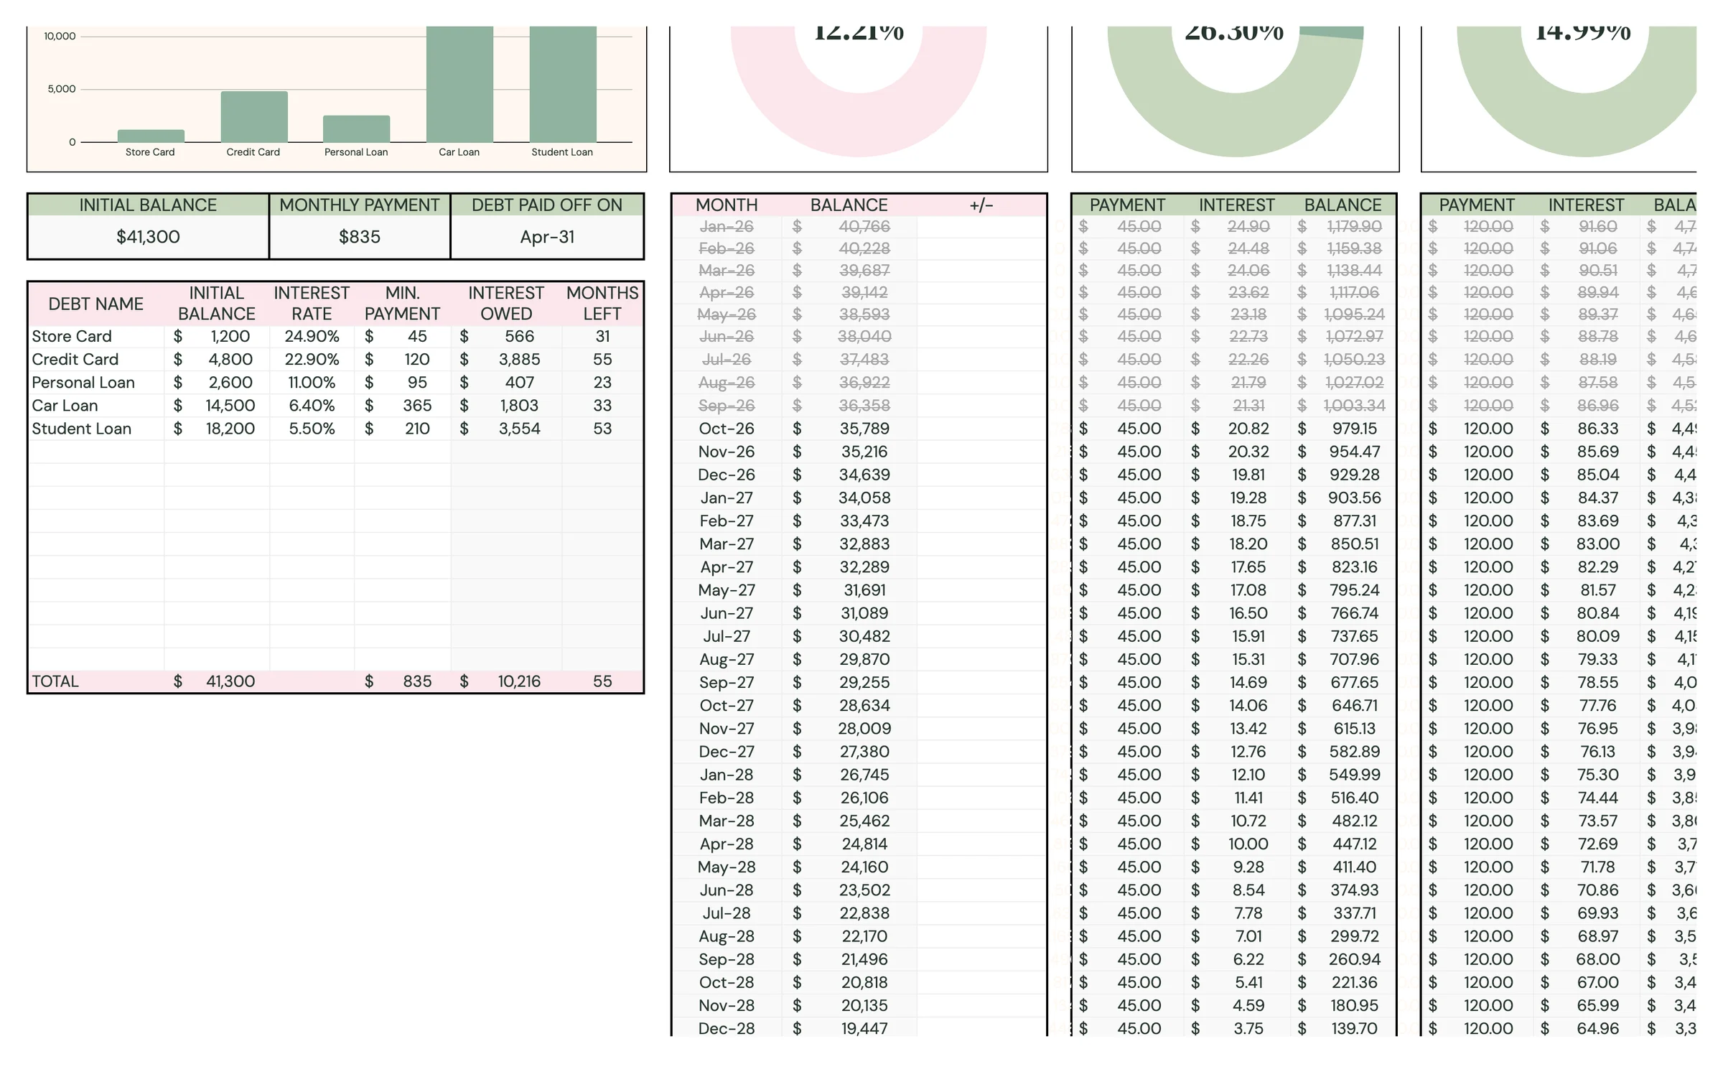Image resolution: width=1723 pixels, height=1077 pixels.
Task: Select the Car Loan bar in the chart
Action: [459, 84]
